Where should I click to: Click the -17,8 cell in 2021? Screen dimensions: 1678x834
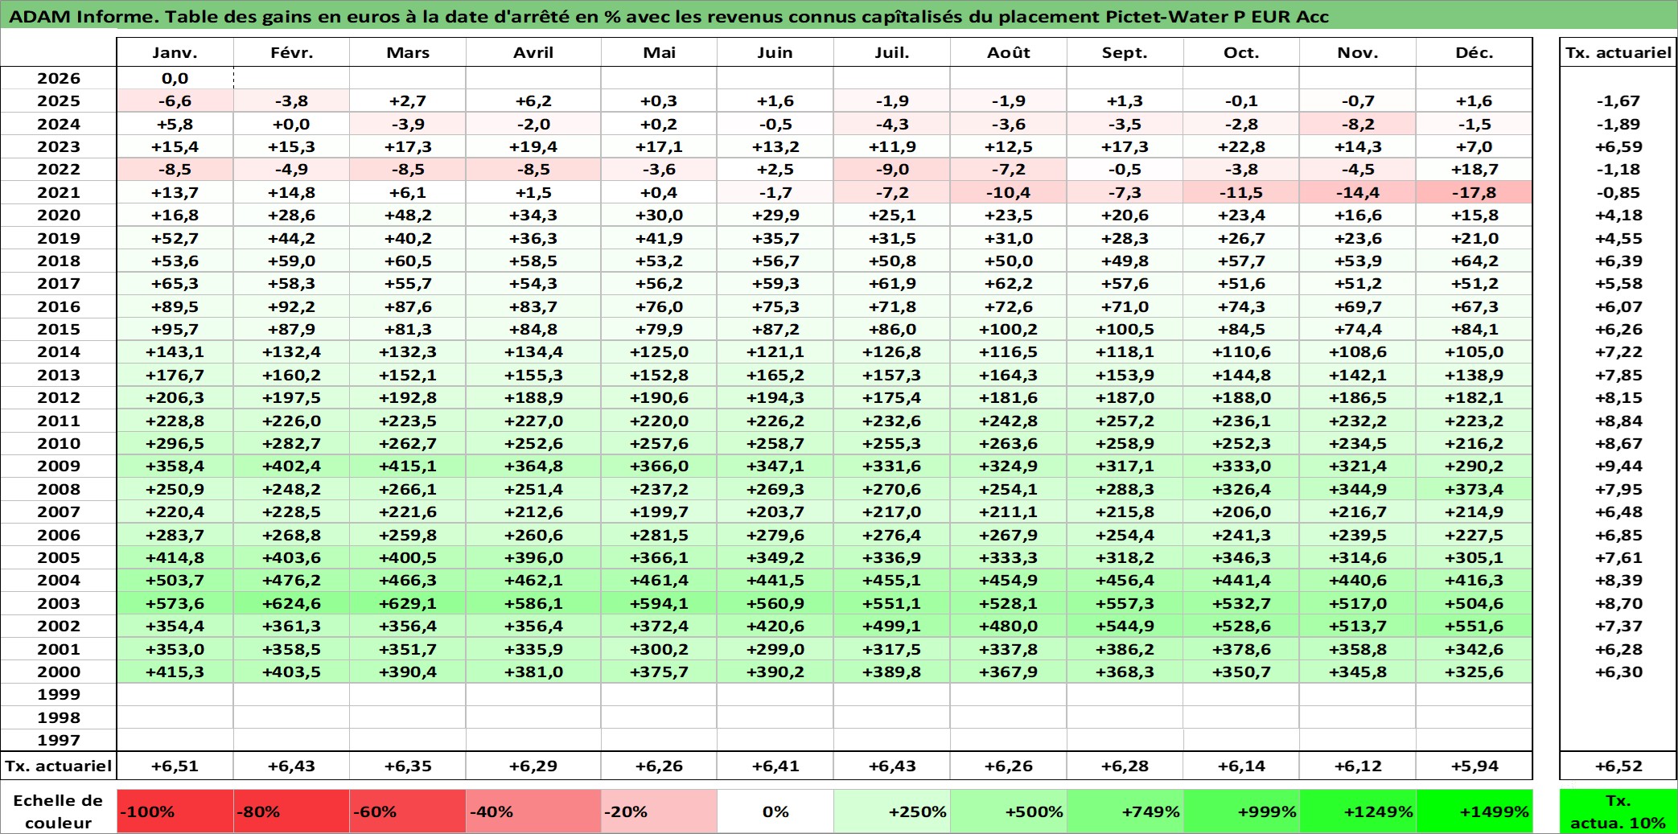pyautogui.click(x=1474, y=192)
